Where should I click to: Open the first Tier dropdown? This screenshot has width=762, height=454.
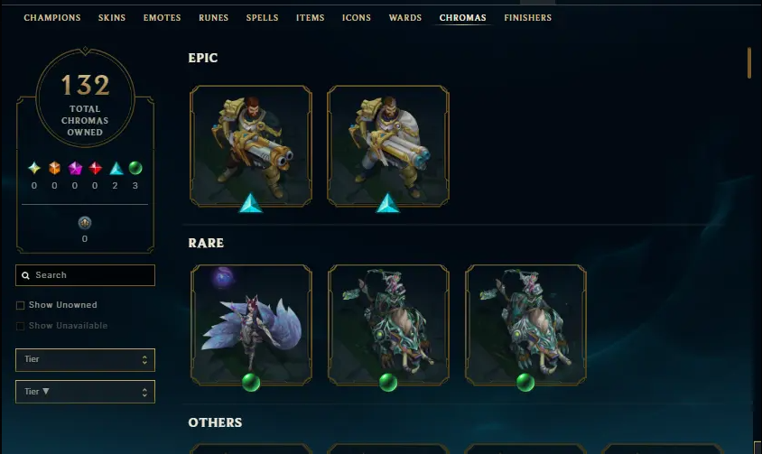point(85,360)
